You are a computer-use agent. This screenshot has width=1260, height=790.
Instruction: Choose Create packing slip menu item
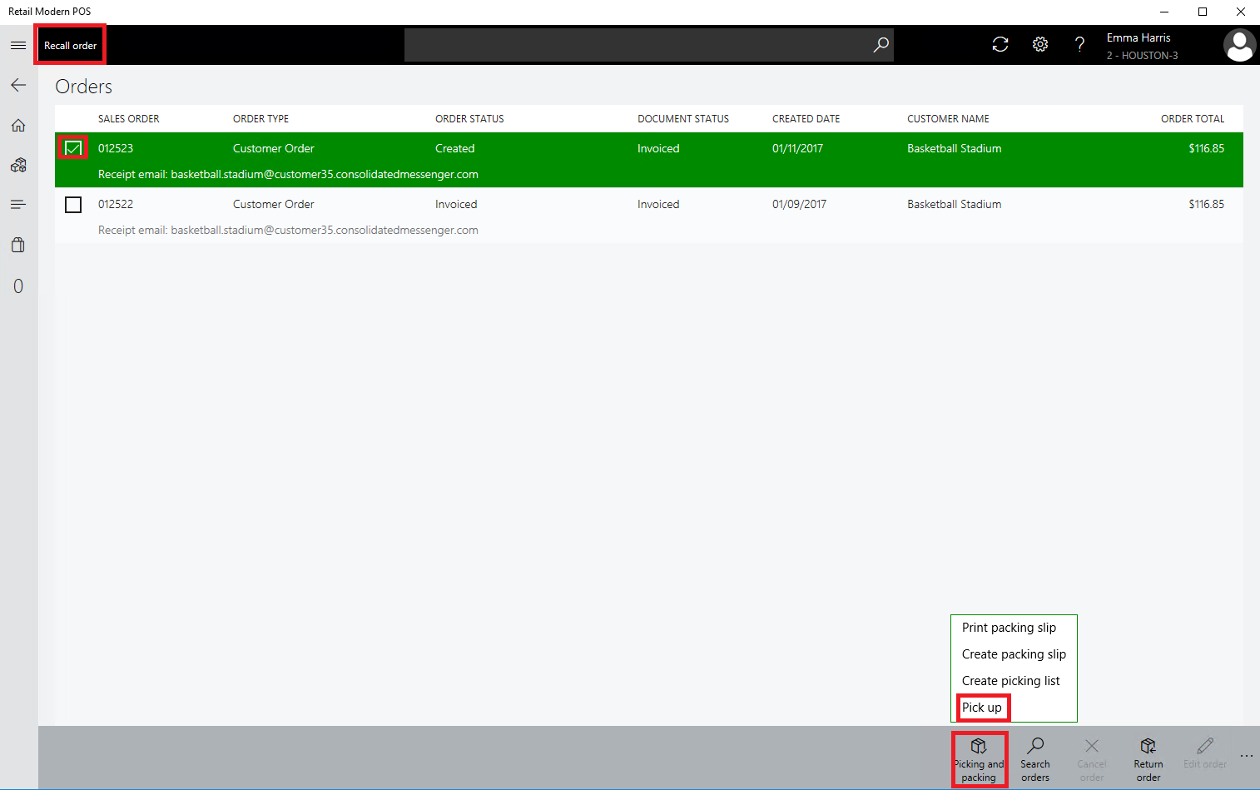1014,654
